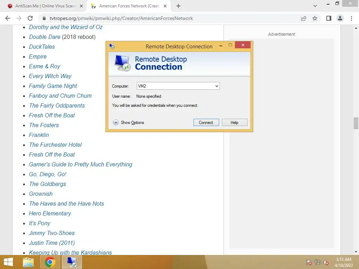Reload the TV Tropes page
Image resolution: width=359 pixels, height=269 pixels.
click(x=30, y=18)
